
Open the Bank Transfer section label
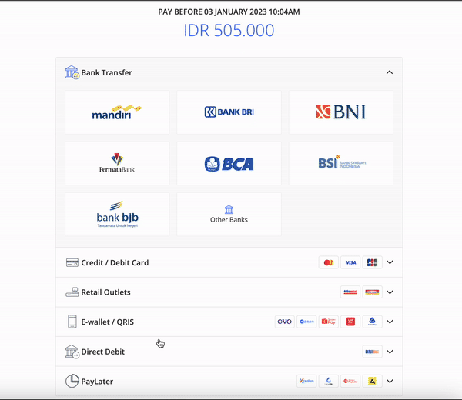coord(107,72)
